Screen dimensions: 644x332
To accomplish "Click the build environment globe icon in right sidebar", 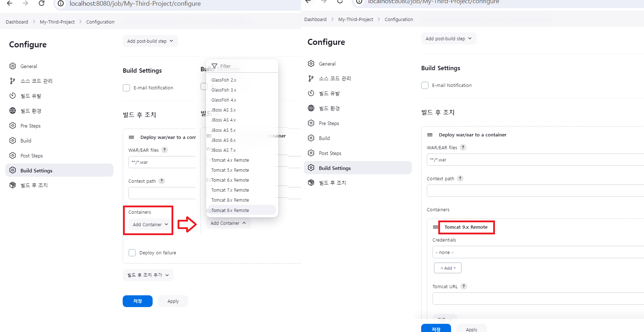I will [x=311, y=108].
